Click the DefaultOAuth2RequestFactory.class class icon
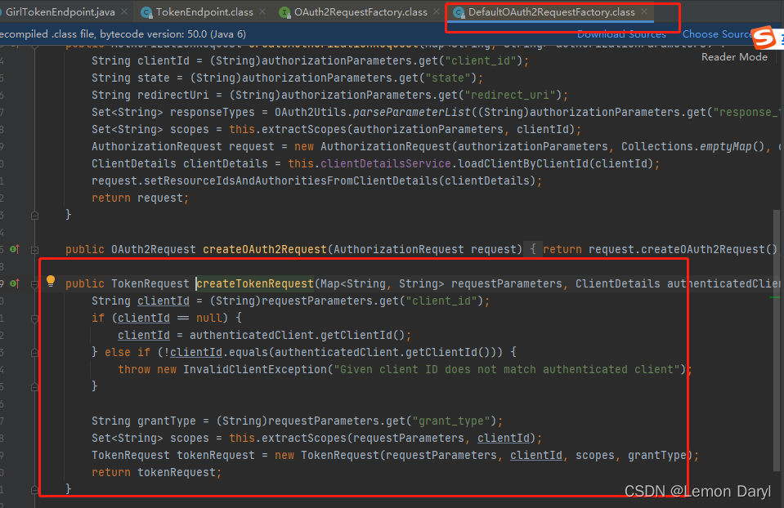Screen dimensions: 784x508 coord(459,12)
